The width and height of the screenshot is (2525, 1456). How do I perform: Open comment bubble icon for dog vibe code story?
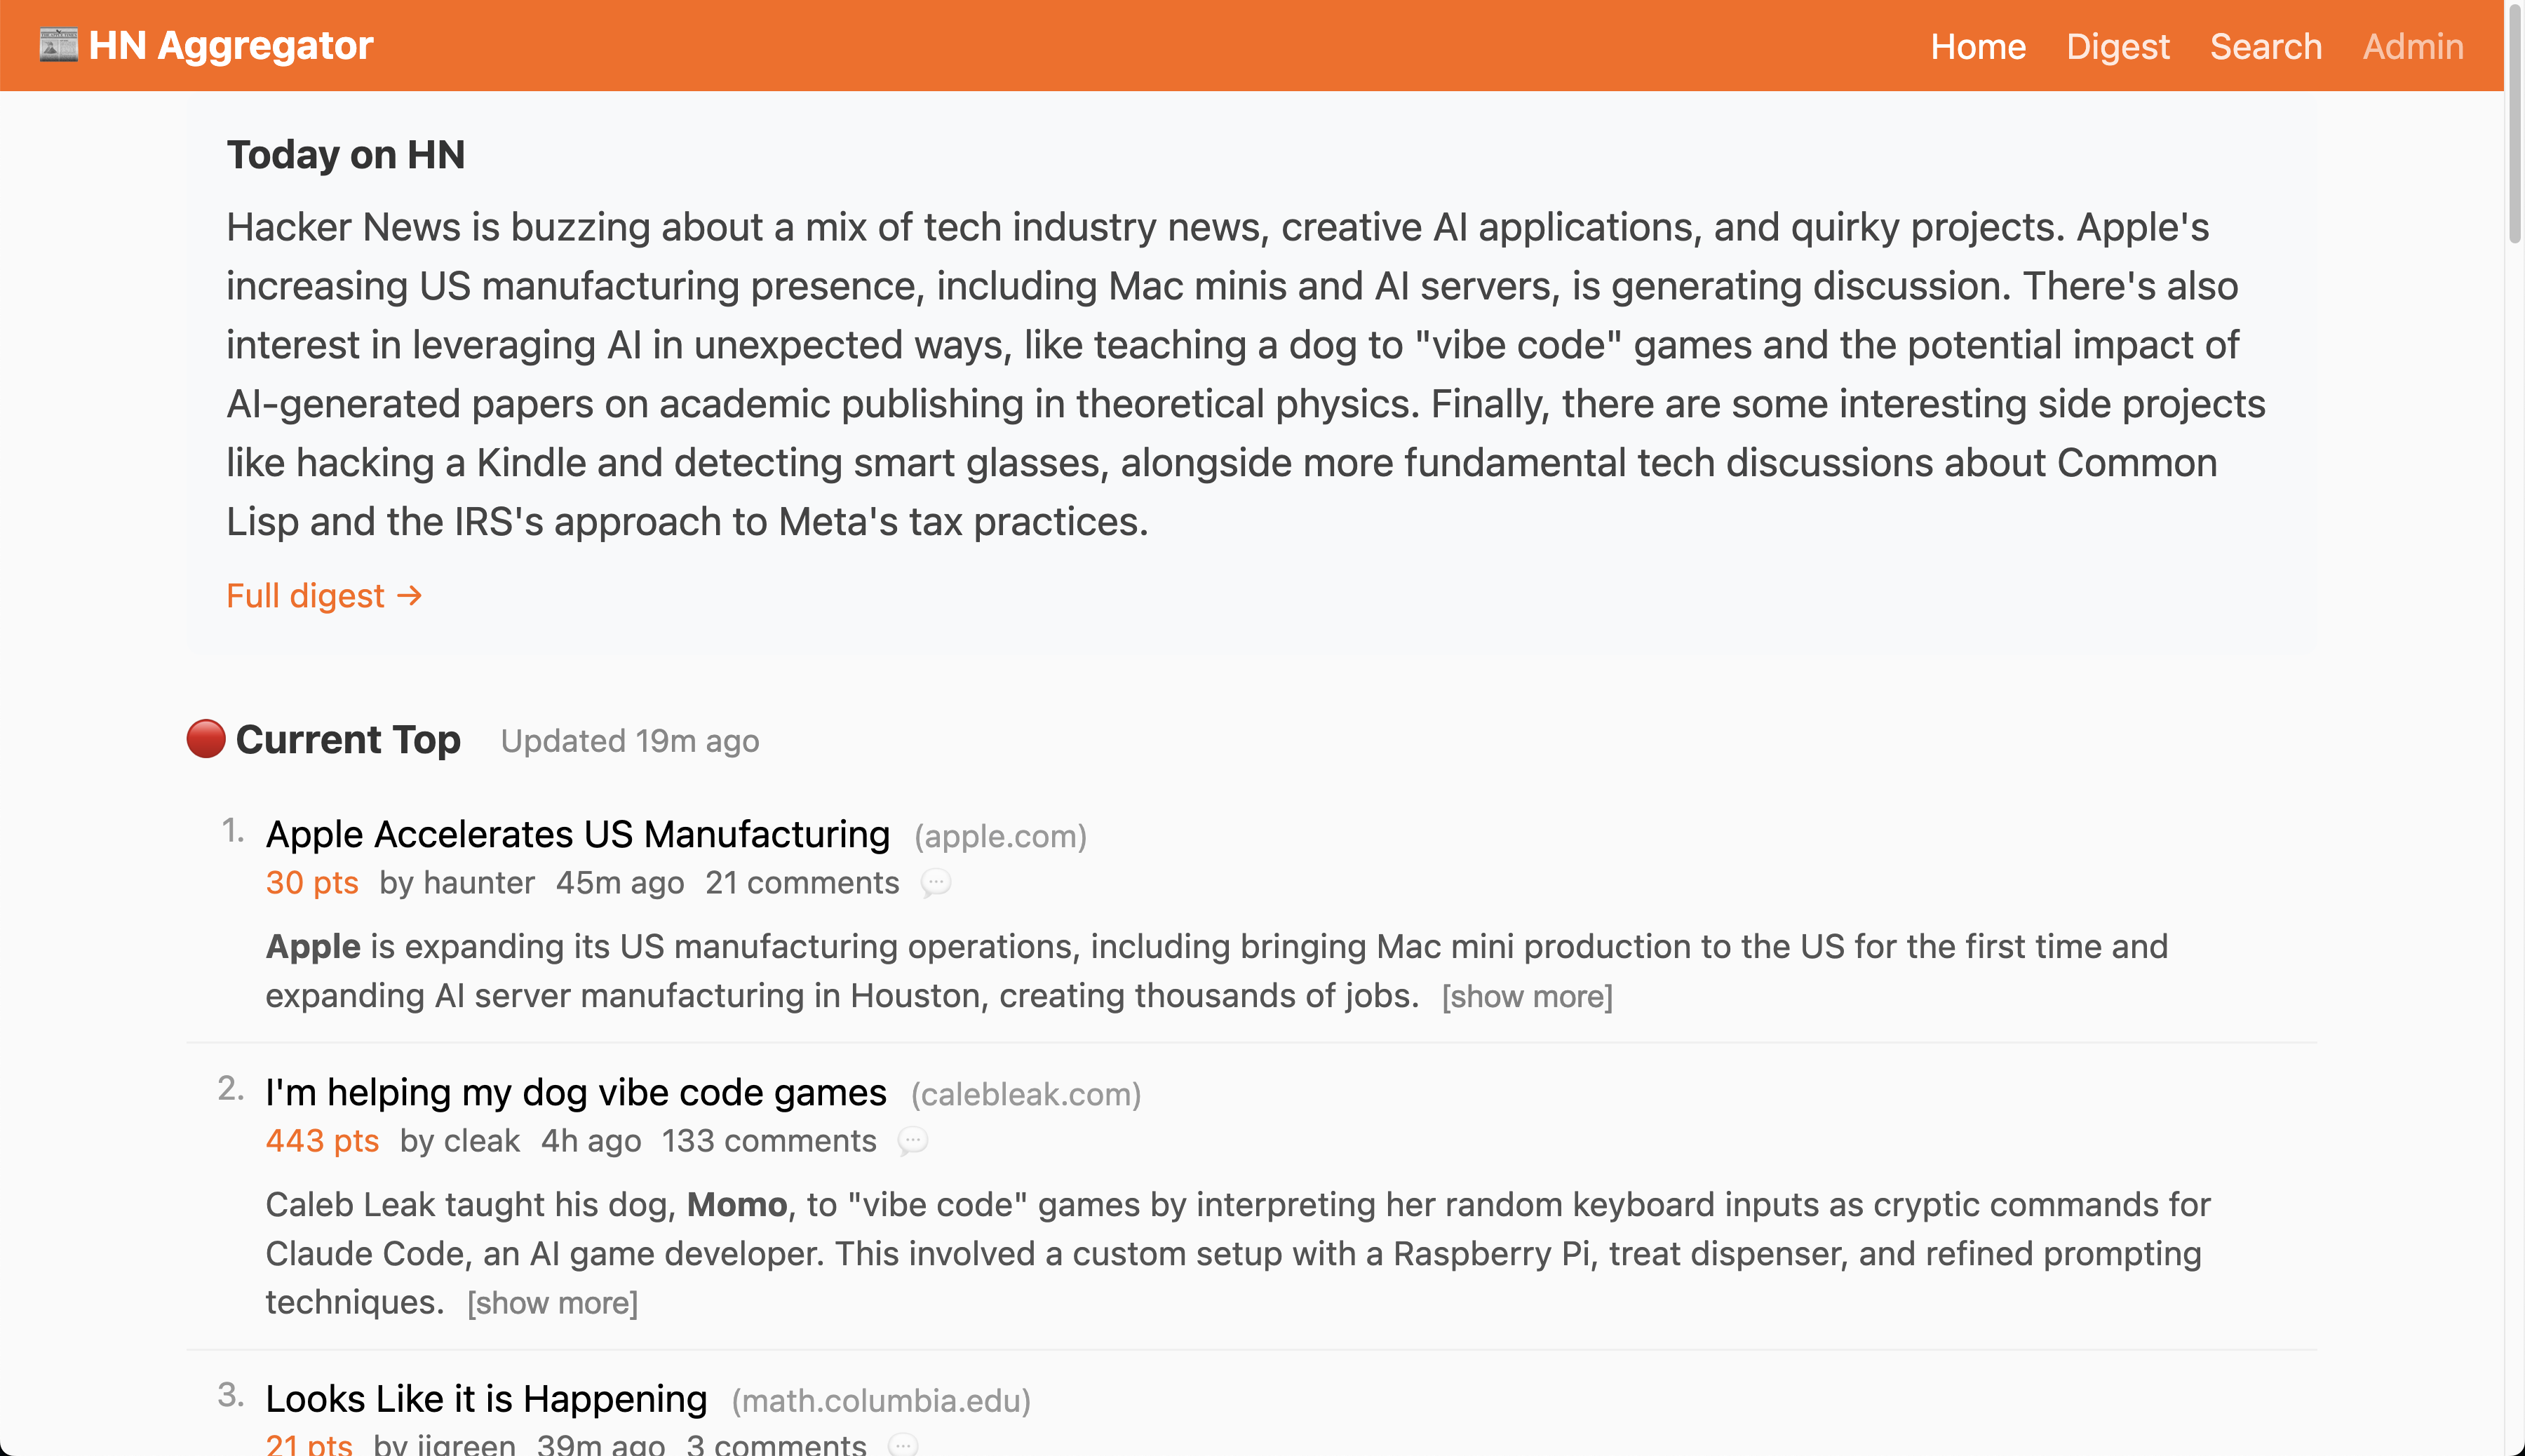coord(912,1141)
